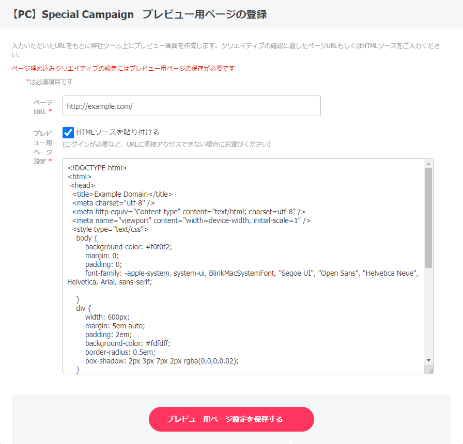The height and width of the screenshot is (444, 463).
Task: Place cursor on the <!DOCTYPE html> line
Action: [x=97, y=168]
